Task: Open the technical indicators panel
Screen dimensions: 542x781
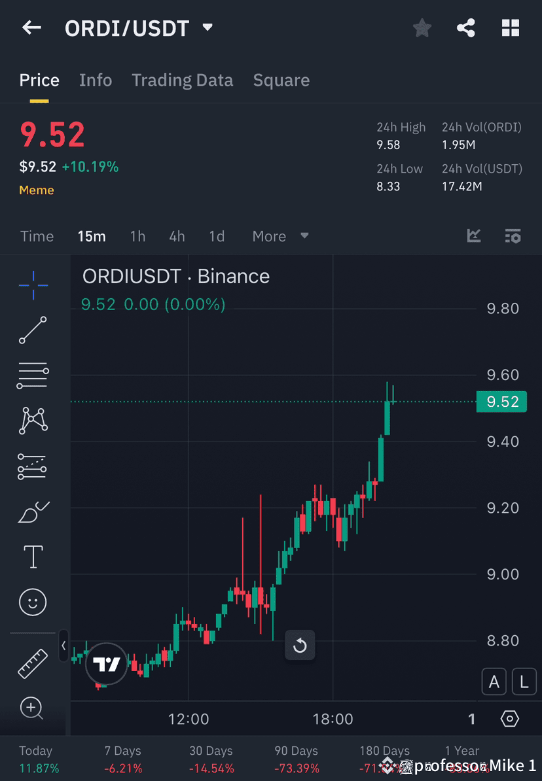Action: point(473,236)
